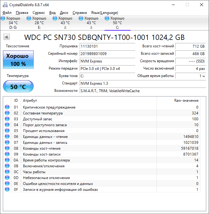Select row Время работы контроллера
This screenshot has width=209, height=214.
click(x=102, y=160)
